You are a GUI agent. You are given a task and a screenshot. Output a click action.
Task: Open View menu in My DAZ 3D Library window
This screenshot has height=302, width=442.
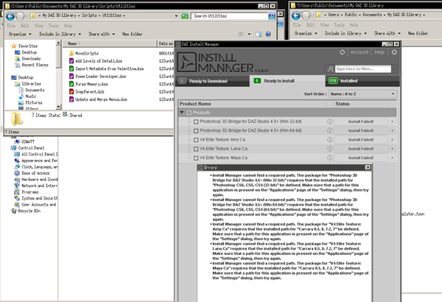(x=324, y=25)
